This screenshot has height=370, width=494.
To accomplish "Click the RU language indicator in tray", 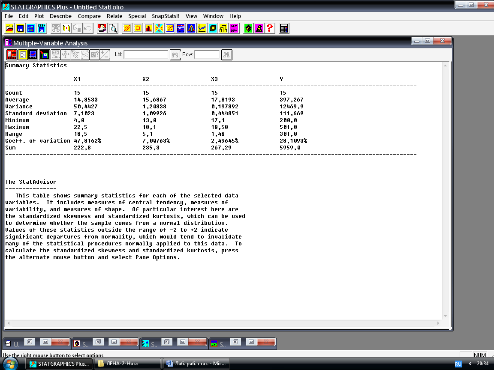I will (458, 364).
